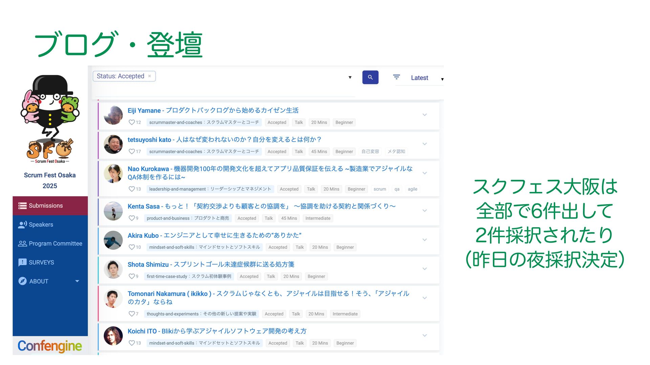The height and width of the screenshot is (365, 650).
Task: Open the ABOUT menu item
Action: [x=50, y=281]
